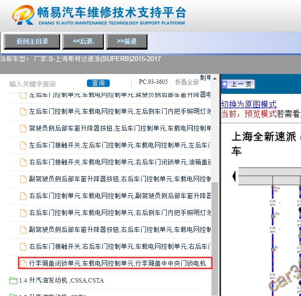The width and height of the screenshot is (301, 296).
Task: Click the vertical scrollbar thumb in the tree panel
Action: coord(215,238)
